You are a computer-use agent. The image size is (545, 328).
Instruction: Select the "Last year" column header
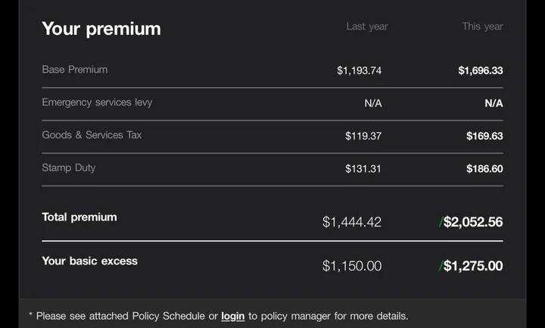367,27
